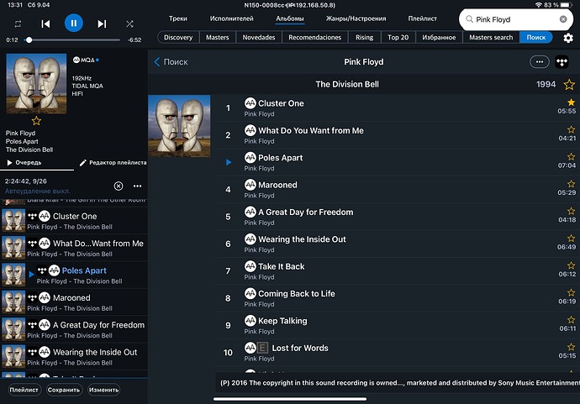
Task: Favorite What Do You Want from Me star
Action: point(571,129)
